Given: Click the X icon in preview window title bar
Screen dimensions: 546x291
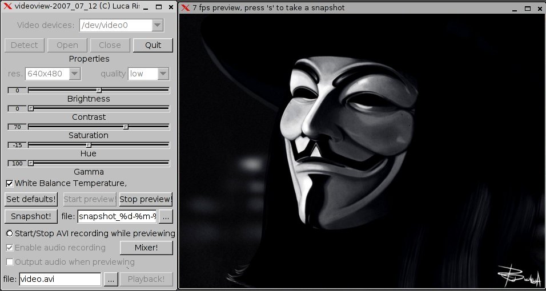Looking at the screenshot, I should [186, 7].
